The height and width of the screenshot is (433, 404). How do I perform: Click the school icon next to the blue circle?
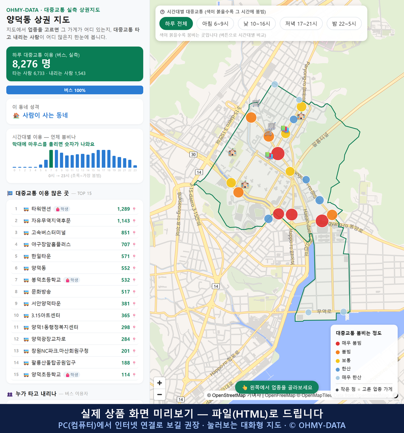pyautogui.click(x=301, y=116)
